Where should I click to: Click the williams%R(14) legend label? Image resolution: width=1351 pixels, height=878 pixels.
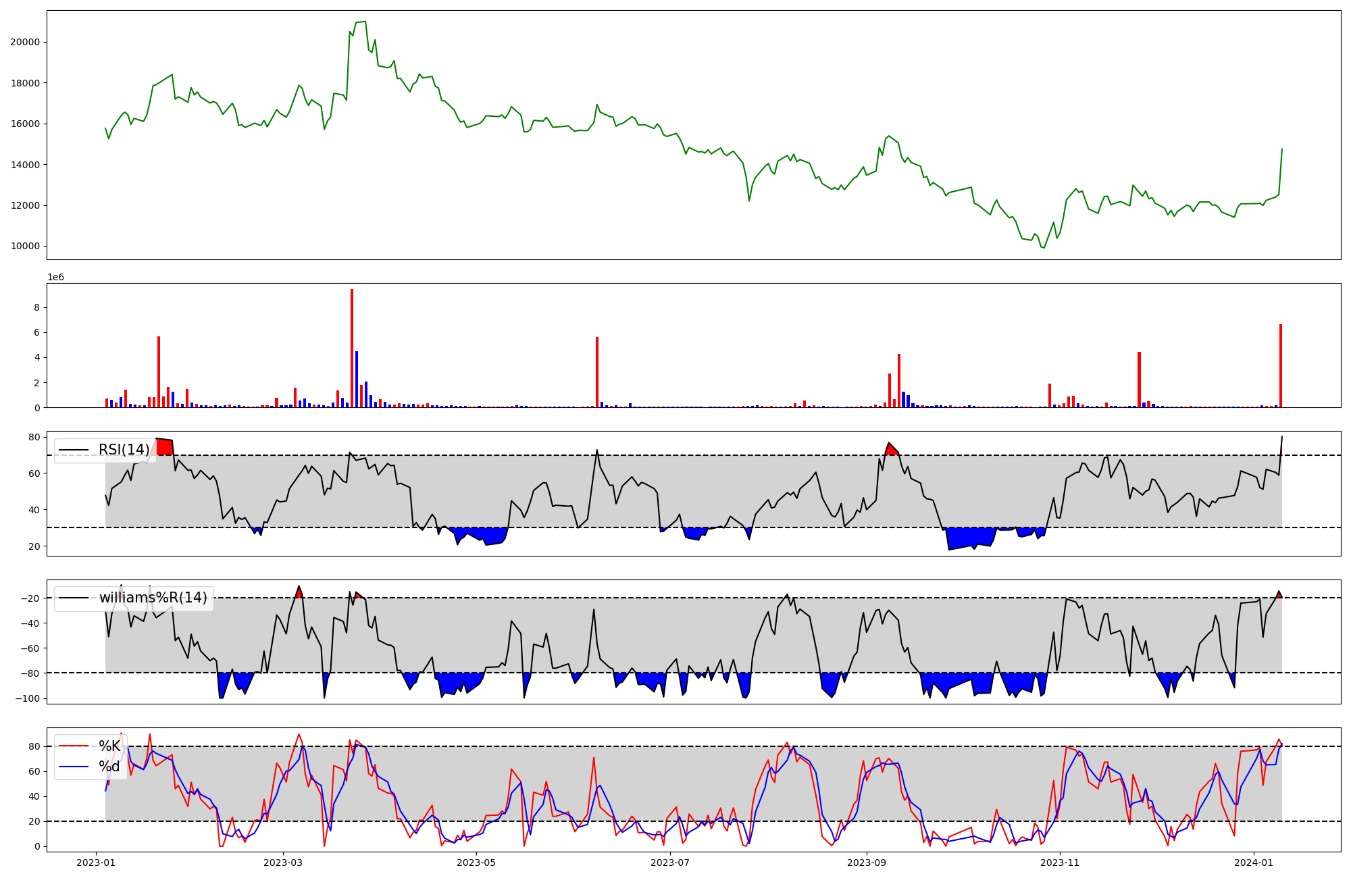click(x=153, y=598)
